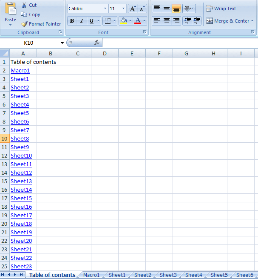
Task: Open the Paste options dropdown arrow
Action: (x=10, y=25)
